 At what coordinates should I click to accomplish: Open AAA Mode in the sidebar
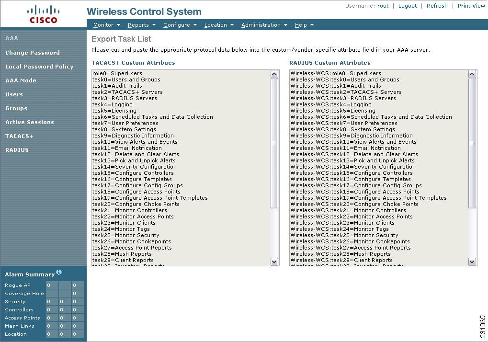point(21,80)
